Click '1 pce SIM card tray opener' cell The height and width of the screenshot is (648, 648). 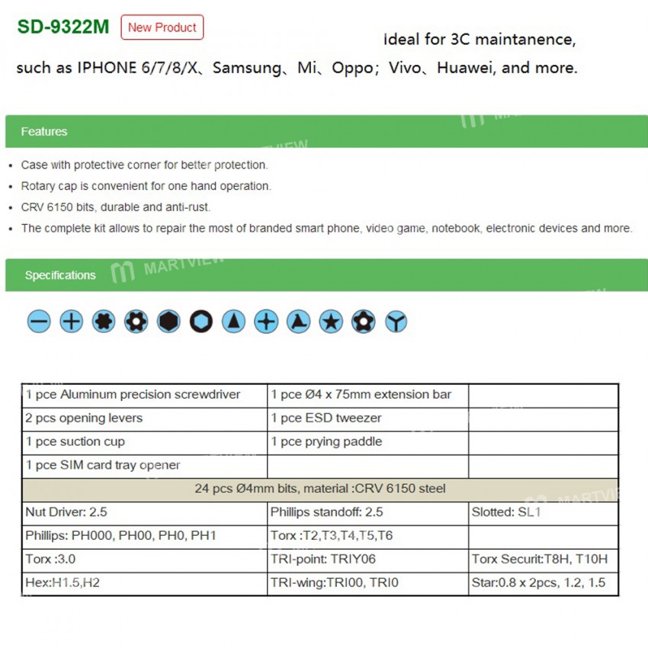145,465
